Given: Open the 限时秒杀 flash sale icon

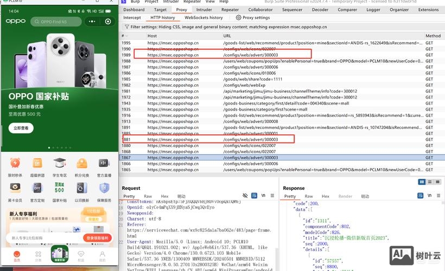Looking at the screenshot, I should pos(15,164).
